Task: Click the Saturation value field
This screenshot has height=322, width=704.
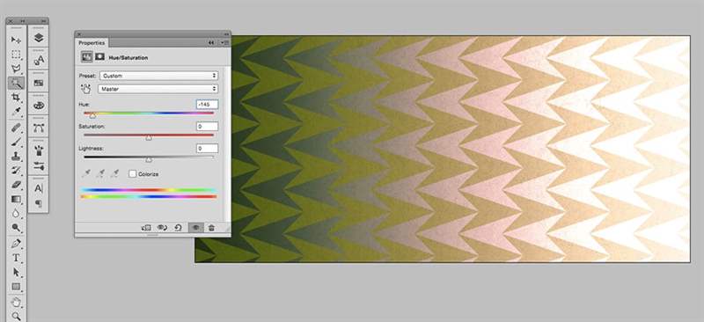Action: pyautogui.click(x=207, y=127)
